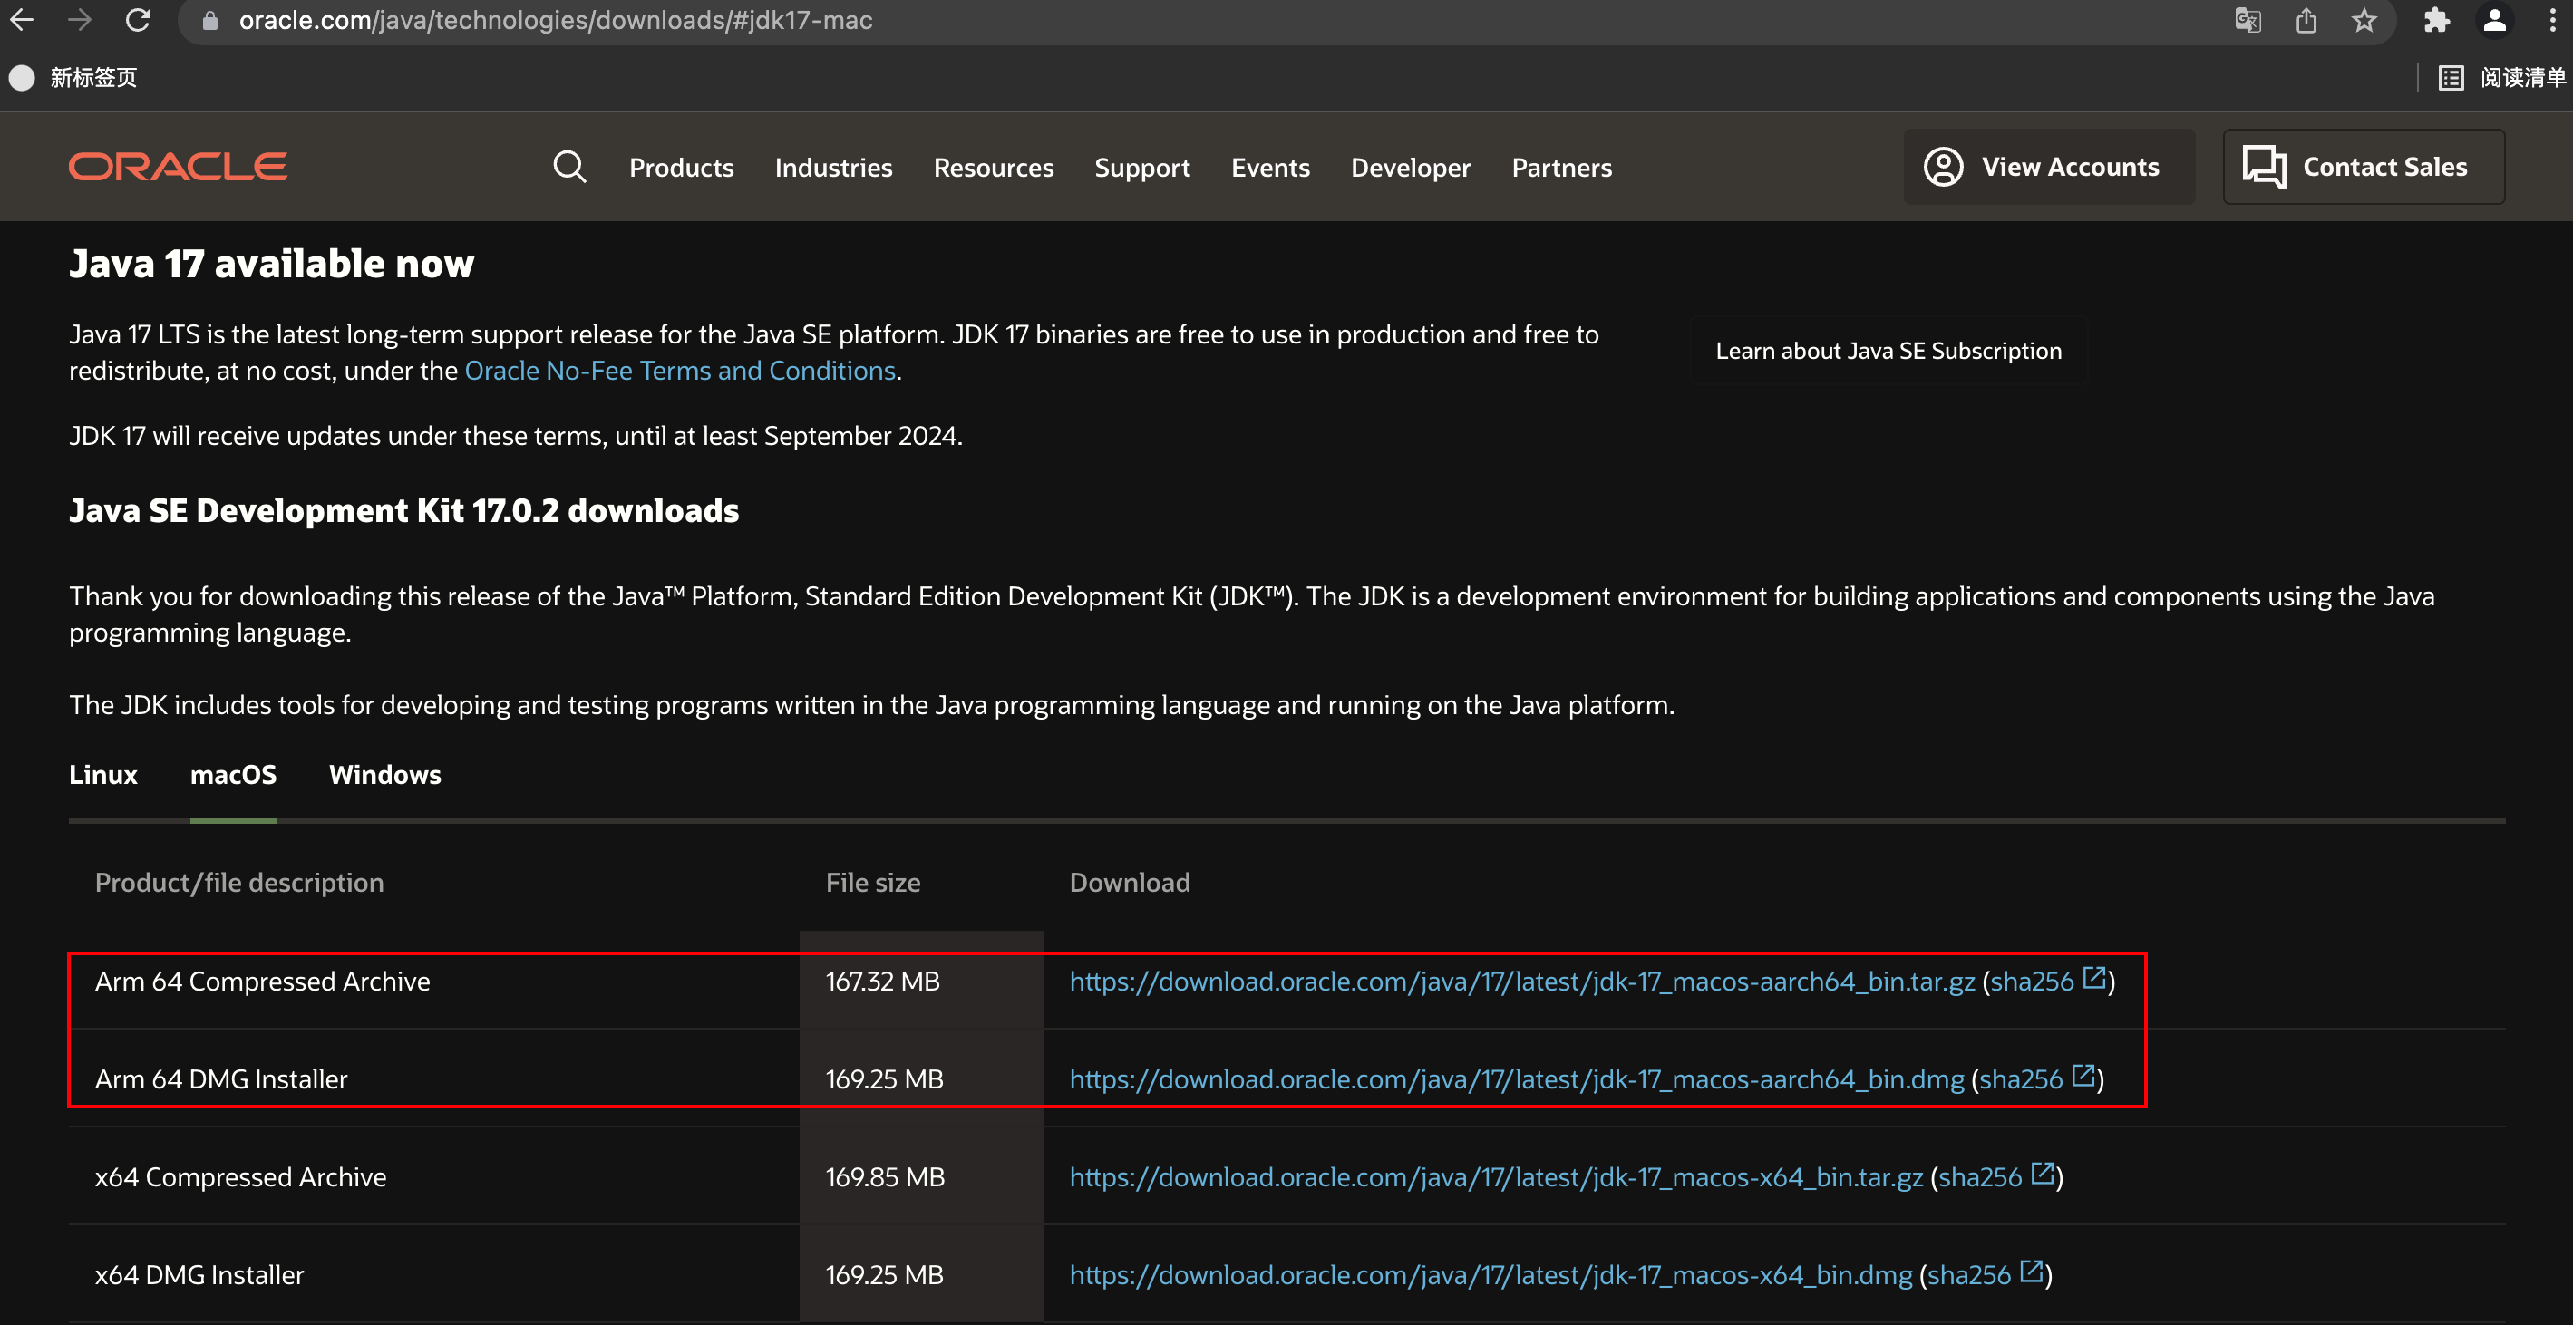Switch to the Windows tab
The image size is (2573, 1325).
point(384,775)
